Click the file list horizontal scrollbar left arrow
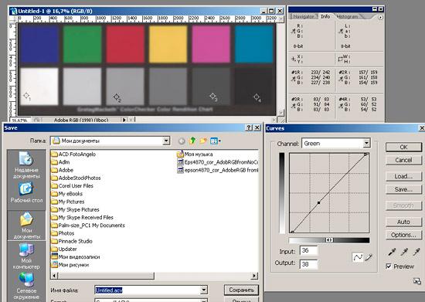The width and height of the screenshot is (425, 302). [54, 276]
